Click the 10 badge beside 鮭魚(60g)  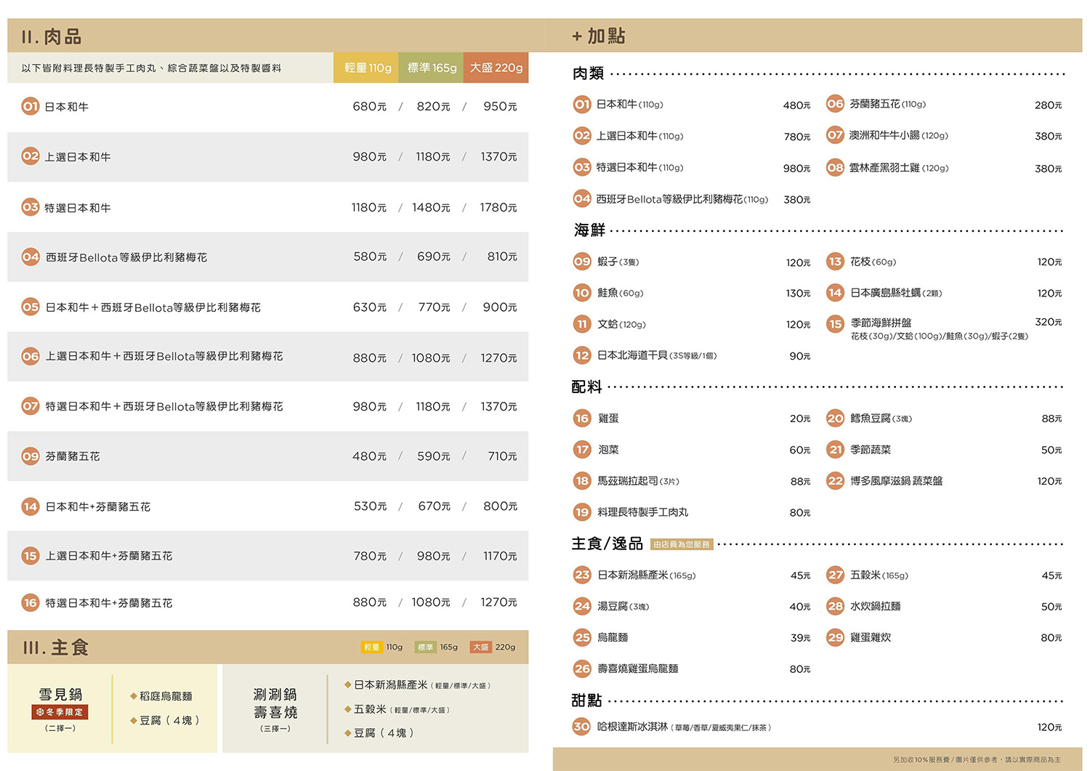(x=582, y=293)
